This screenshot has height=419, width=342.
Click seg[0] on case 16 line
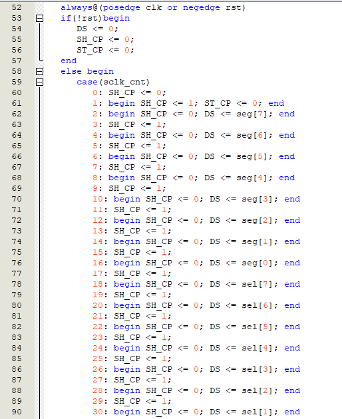(x=257, y=263)
